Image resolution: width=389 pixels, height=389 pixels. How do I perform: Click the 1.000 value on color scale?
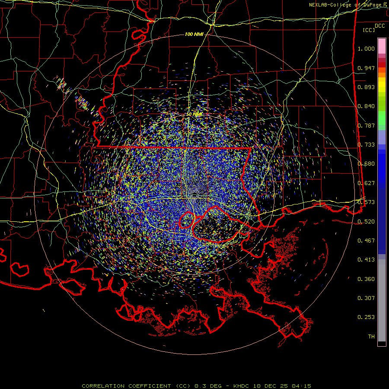click(366, 48)
